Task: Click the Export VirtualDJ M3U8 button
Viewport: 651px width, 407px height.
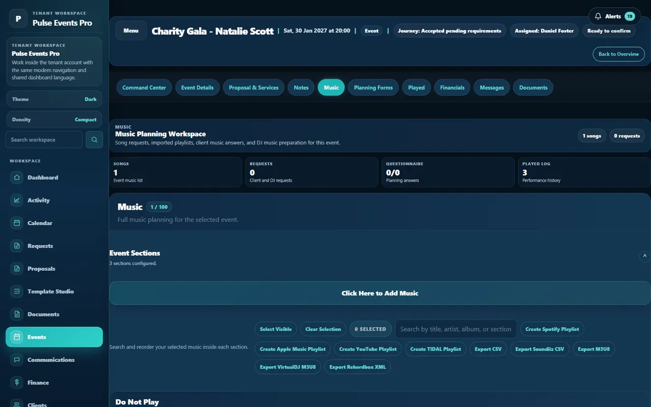Action: 288,367
